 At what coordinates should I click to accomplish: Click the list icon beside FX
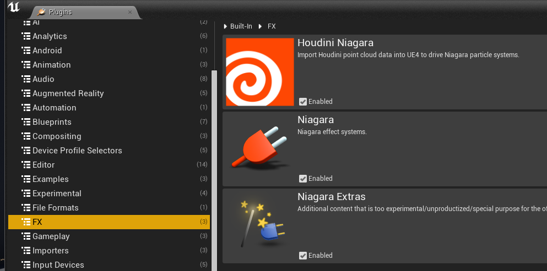click(26, 222)
